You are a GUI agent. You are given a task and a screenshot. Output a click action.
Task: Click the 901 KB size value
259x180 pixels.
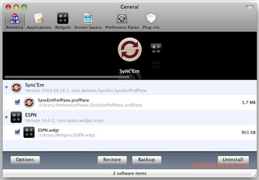(249, 132)
